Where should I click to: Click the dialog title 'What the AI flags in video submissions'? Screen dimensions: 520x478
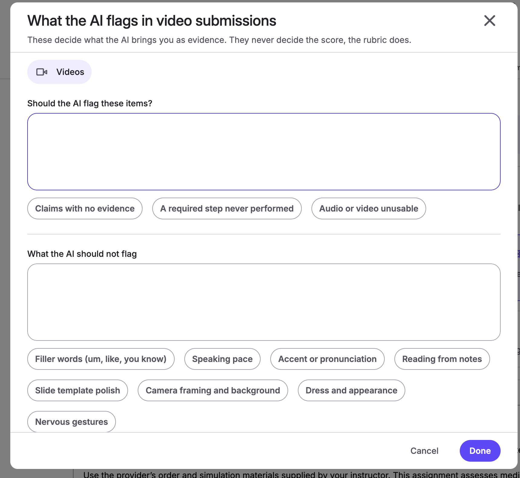click(x=152, y=21)
